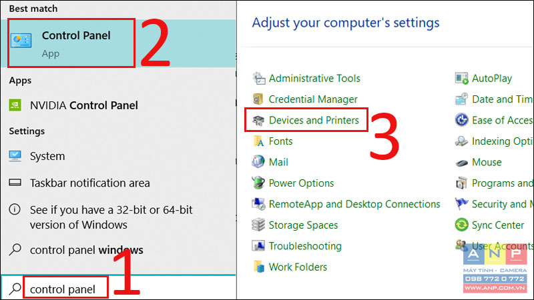Select Taskbar notification area setting
The height and width of the screenshot is (300, 534).
tap(118, 183)
